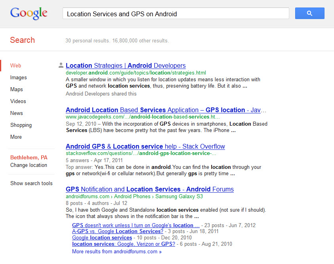334x264 pixels.
Task: Open the Videos search category
Action: (18, 101)
